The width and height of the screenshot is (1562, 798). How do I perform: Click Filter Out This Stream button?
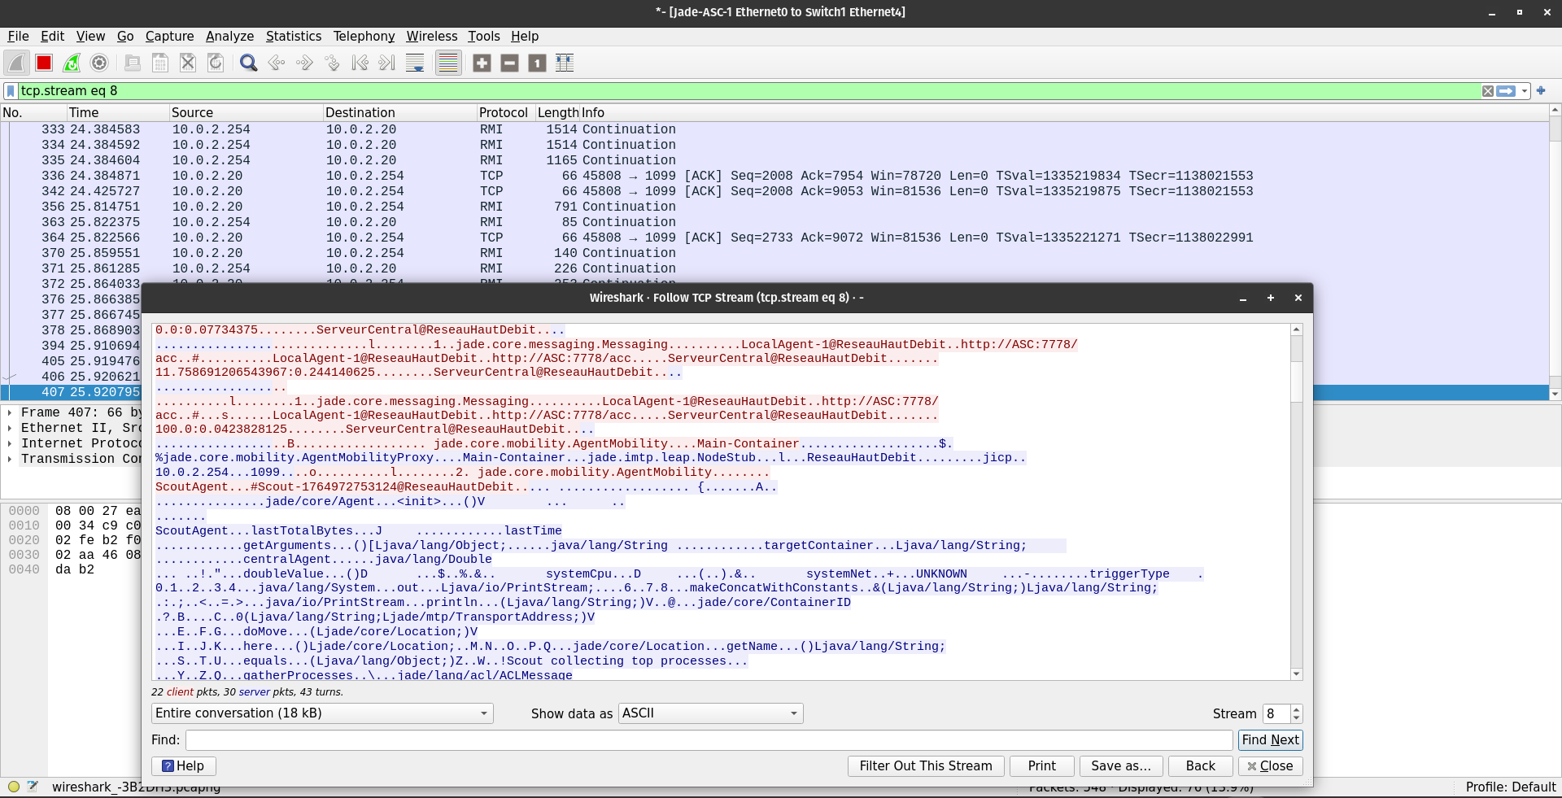[x=925, y=766]
